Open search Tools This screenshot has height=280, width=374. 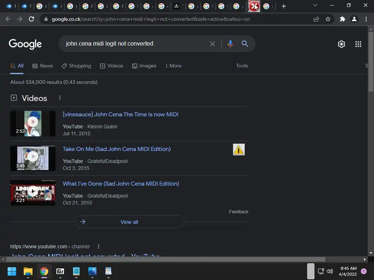(x=242, y=66)
